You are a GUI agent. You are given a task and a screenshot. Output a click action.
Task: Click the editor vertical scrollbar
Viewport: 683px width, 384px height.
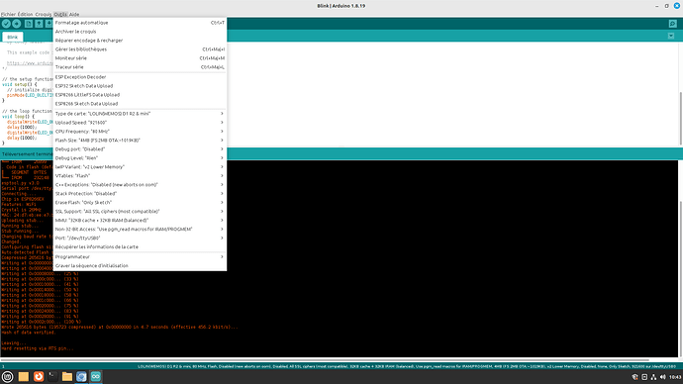click(x=680, y=118)
